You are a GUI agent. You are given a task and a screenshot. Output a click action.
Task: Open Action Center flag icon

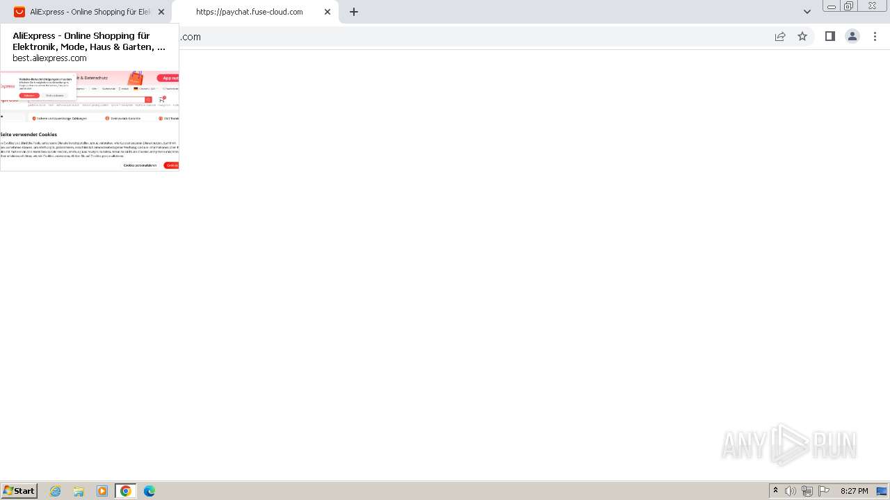click(824, 491)
